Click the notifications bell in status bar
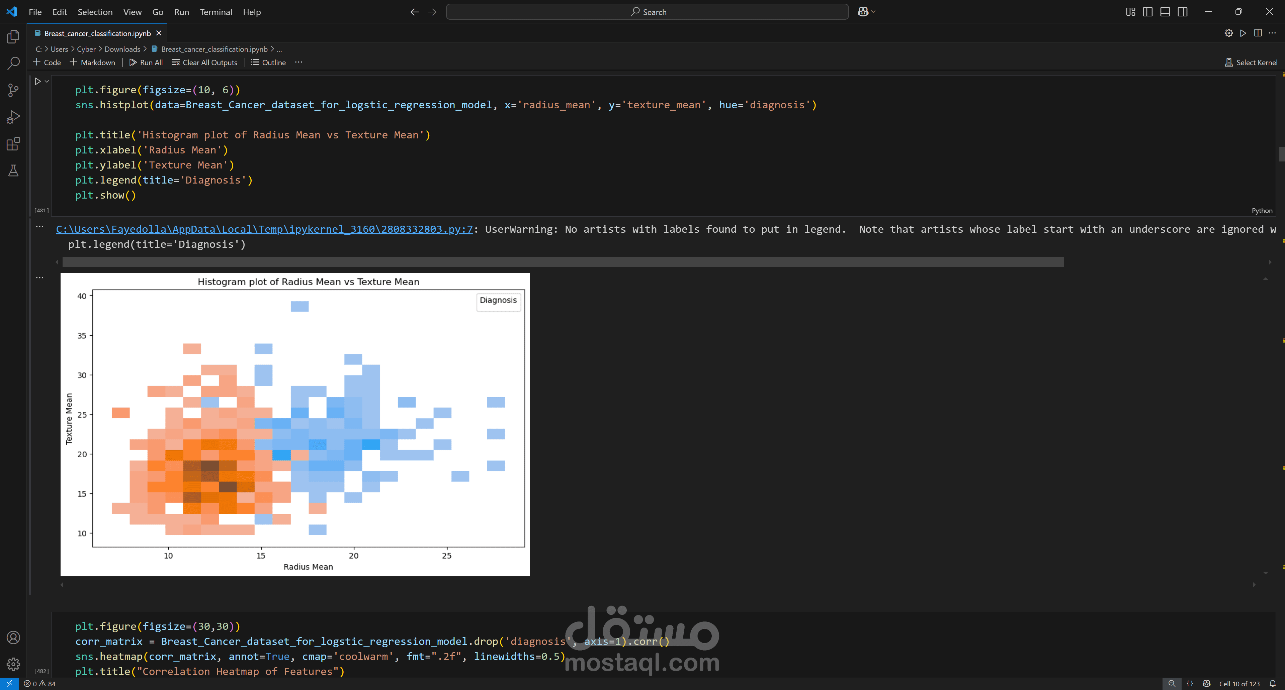1285x690 pixels. point(1273,684)
